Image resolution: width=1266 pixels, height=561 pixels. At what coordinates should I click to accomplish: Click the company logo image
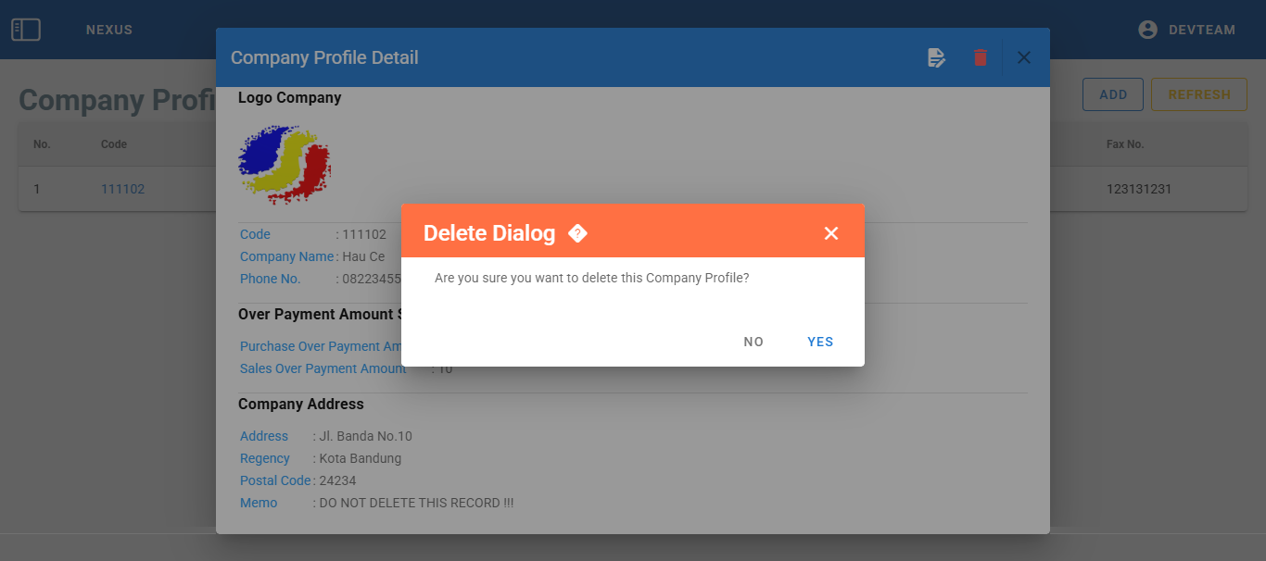click(x=285, y=164)
